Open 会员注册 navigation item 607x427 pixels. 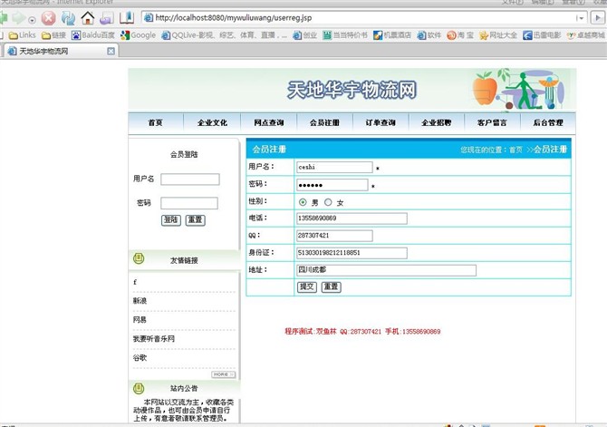(324, 122)
